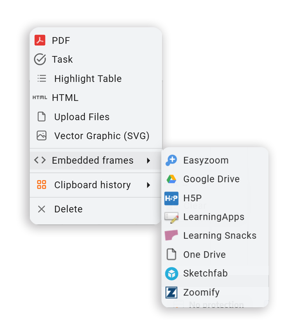Click the Vector Graphic image icon
Screen dimensions: 298x335
[42, 136]
